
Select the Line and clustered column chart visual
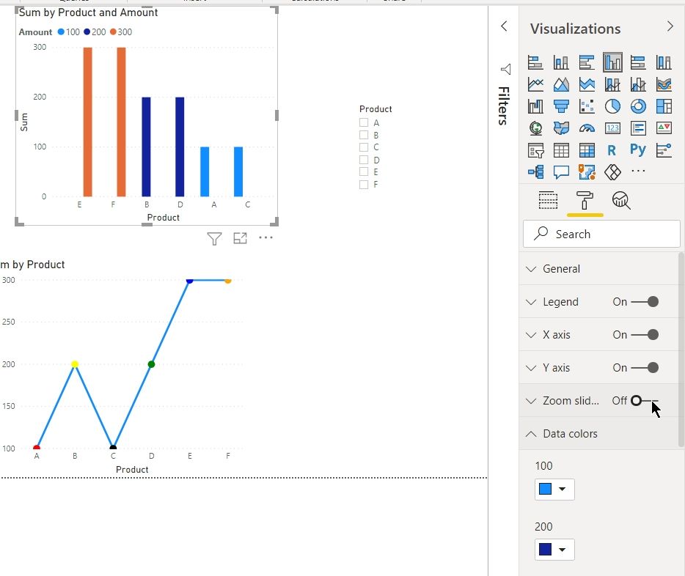pyautogui.click(x=638, y=84)
